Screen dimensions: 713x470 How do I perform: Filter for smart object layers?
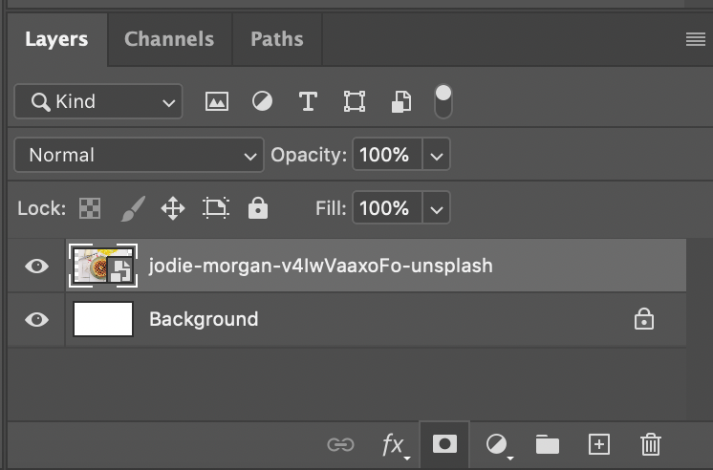(x=401, y=101)
